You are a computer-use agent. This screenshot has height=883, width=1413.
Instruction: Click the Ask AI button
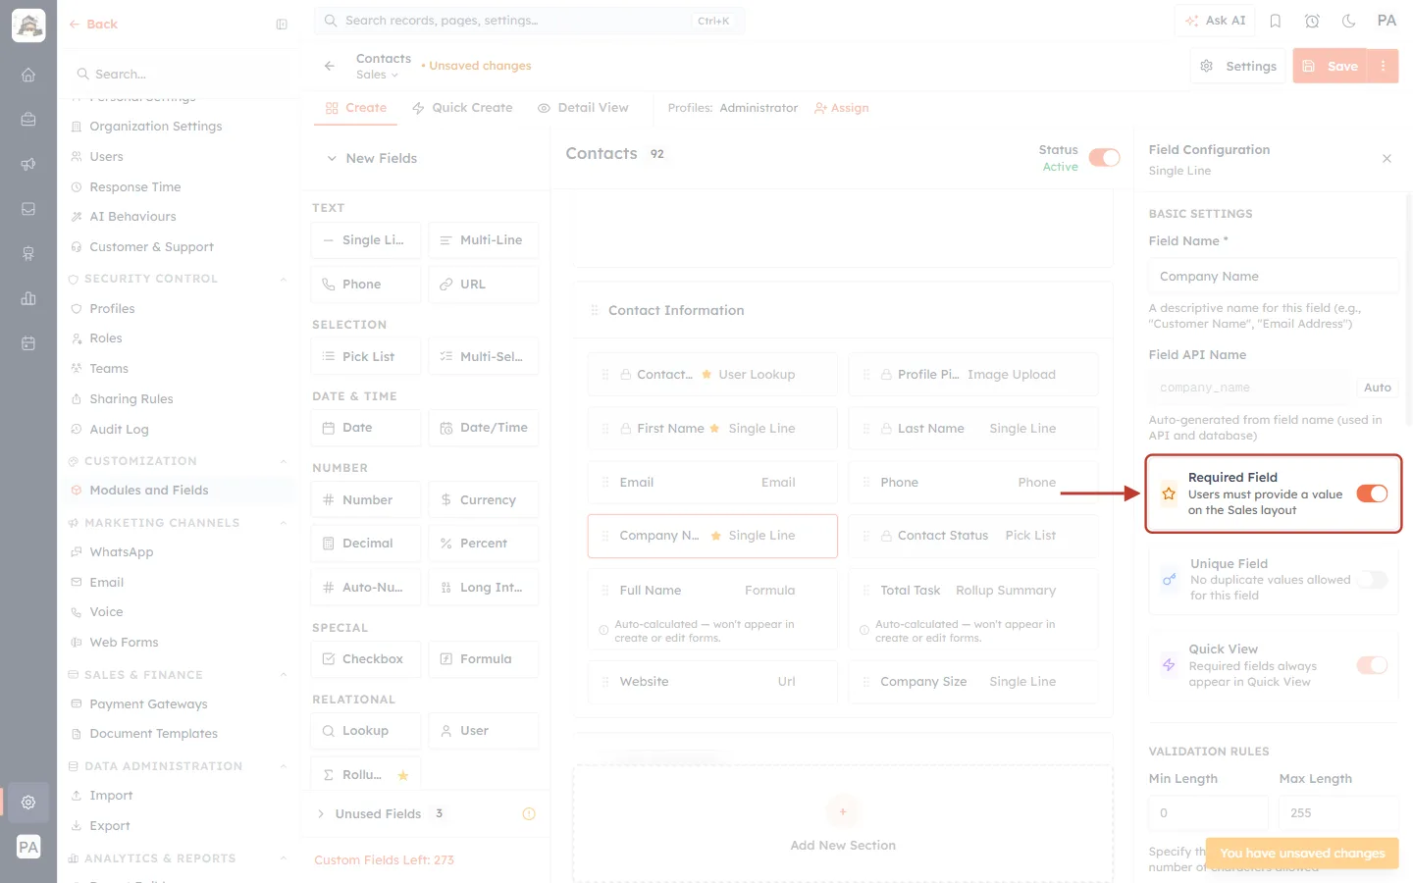click(x=1215, y=21)
